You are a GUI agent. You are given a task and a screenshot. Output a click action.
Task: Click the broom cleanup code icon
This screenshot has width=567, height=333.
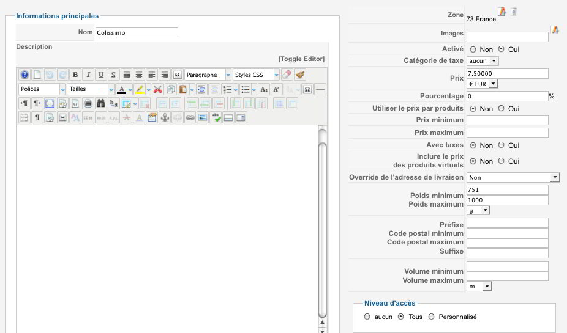300,75
